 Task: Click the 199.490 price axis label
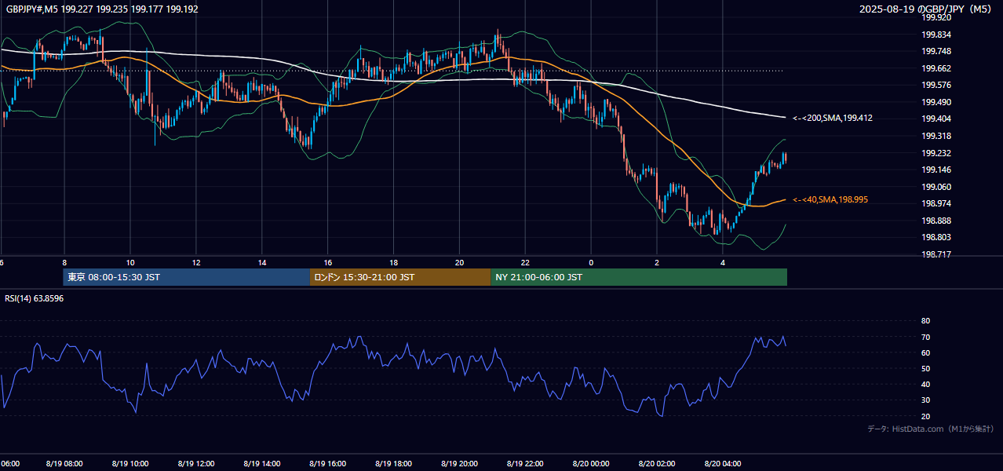coord(937,102)
